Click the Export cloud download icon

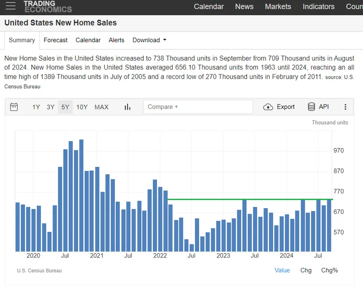click(268, 107)
